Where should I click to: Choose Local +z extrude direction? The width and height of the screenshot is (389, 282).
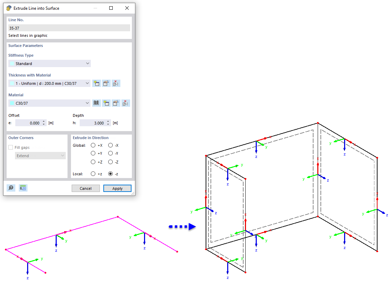(93, 174)
